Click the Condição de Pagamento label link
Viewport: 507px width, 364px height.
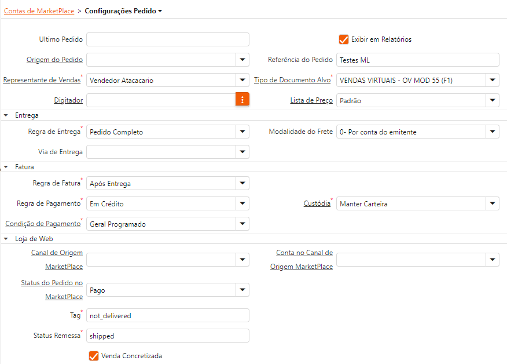click(x=43, y=224)
